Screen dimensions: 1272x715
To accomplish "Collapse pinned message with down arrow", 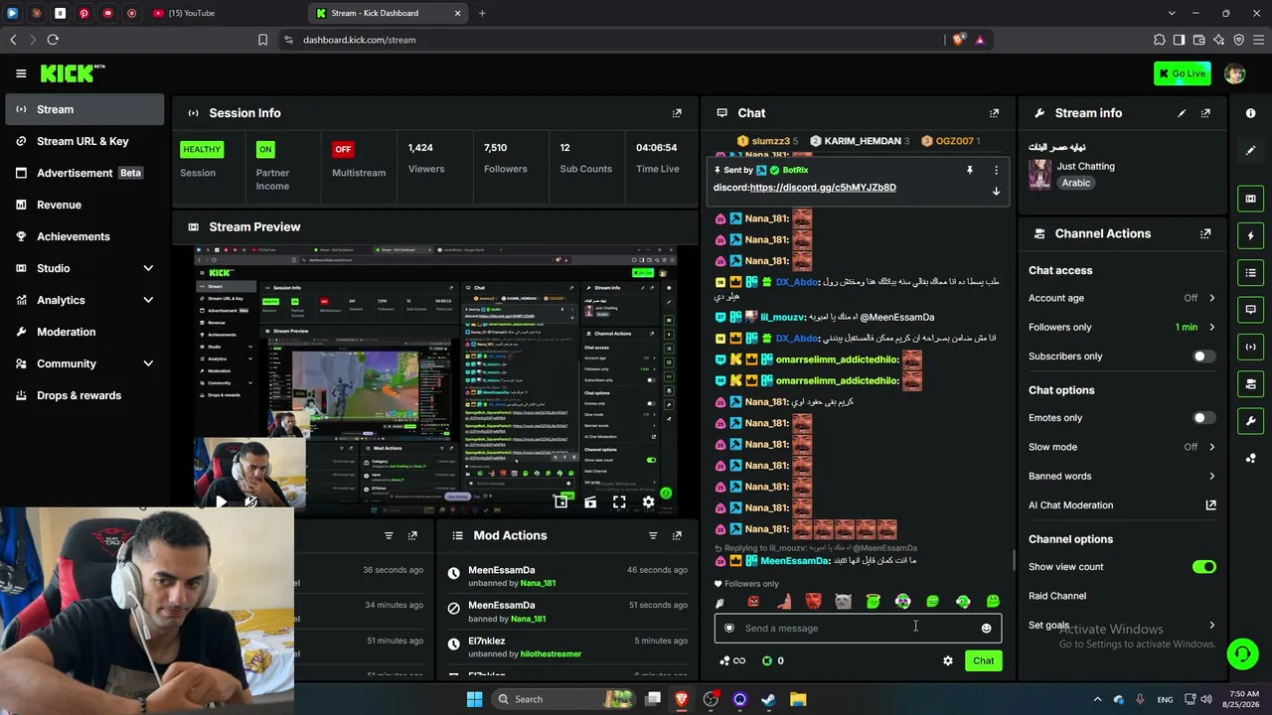I will click(996, 191).
